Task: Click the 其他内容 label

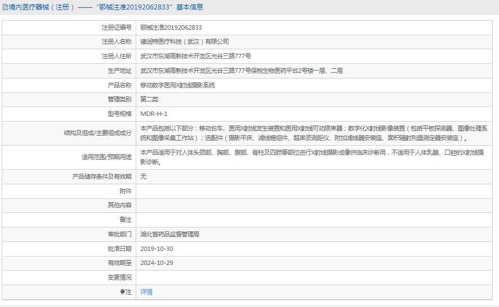Action: (119, 205)
